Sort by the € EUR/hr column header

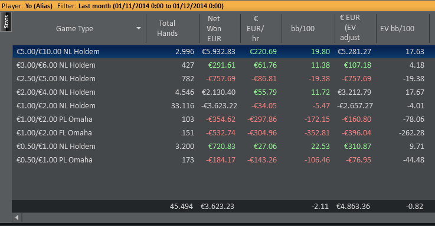tap(261, 28)
